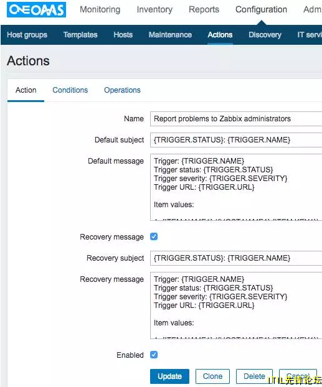Image resolution: width=322 pixels, height=387 pixels.
Task: Open the Inventory menu
Action: point(154,9)
